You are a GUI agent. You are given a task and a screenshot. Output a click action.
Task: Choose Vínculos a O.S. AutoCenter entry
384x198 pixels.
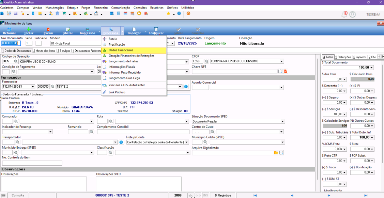pos(134,85)
